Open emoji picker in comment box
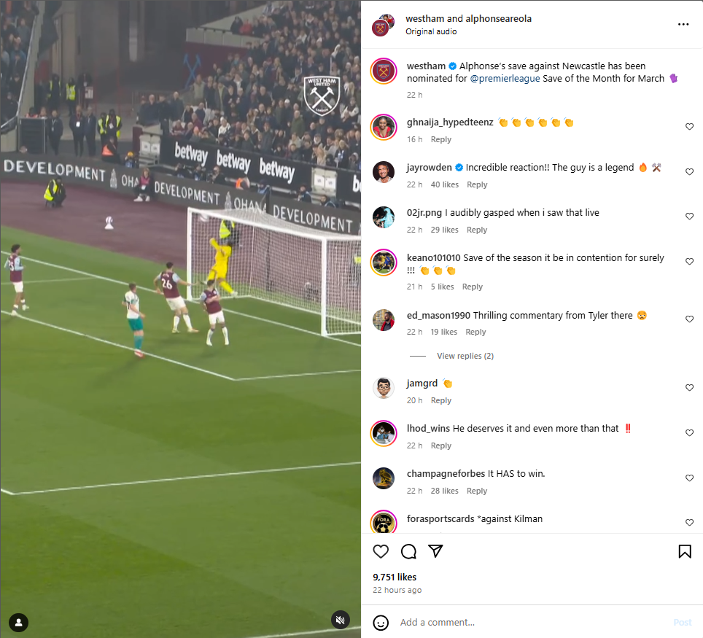The height and width of the screenshot is (638, 703). 381,622
